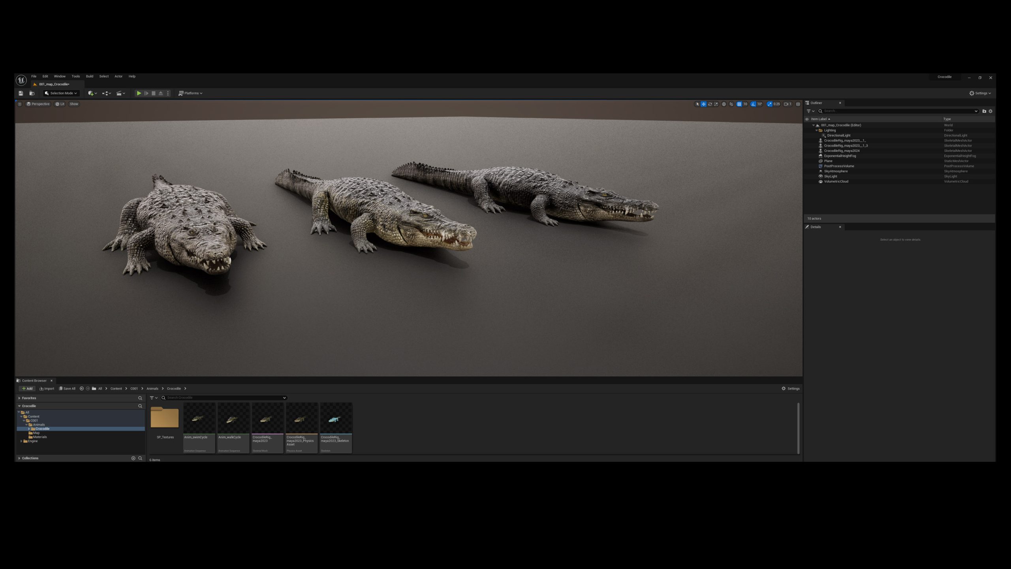
Task: Open the Perspective view mode menu
Action: 38,104
